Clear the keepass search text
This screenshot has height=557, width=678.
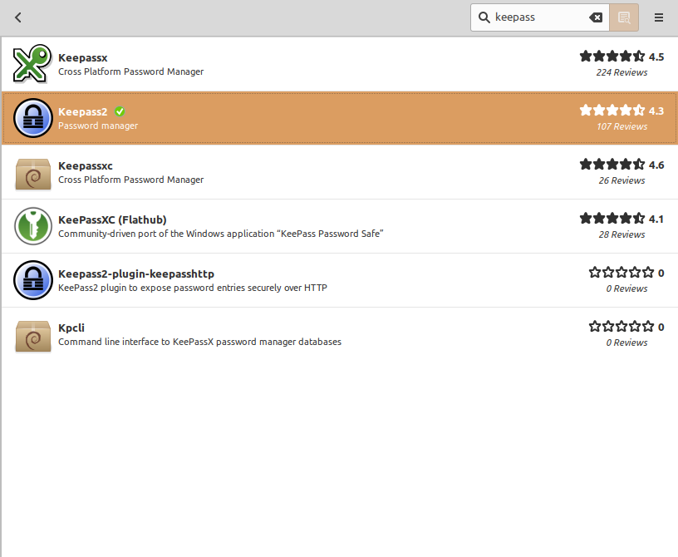click(596, 17)
